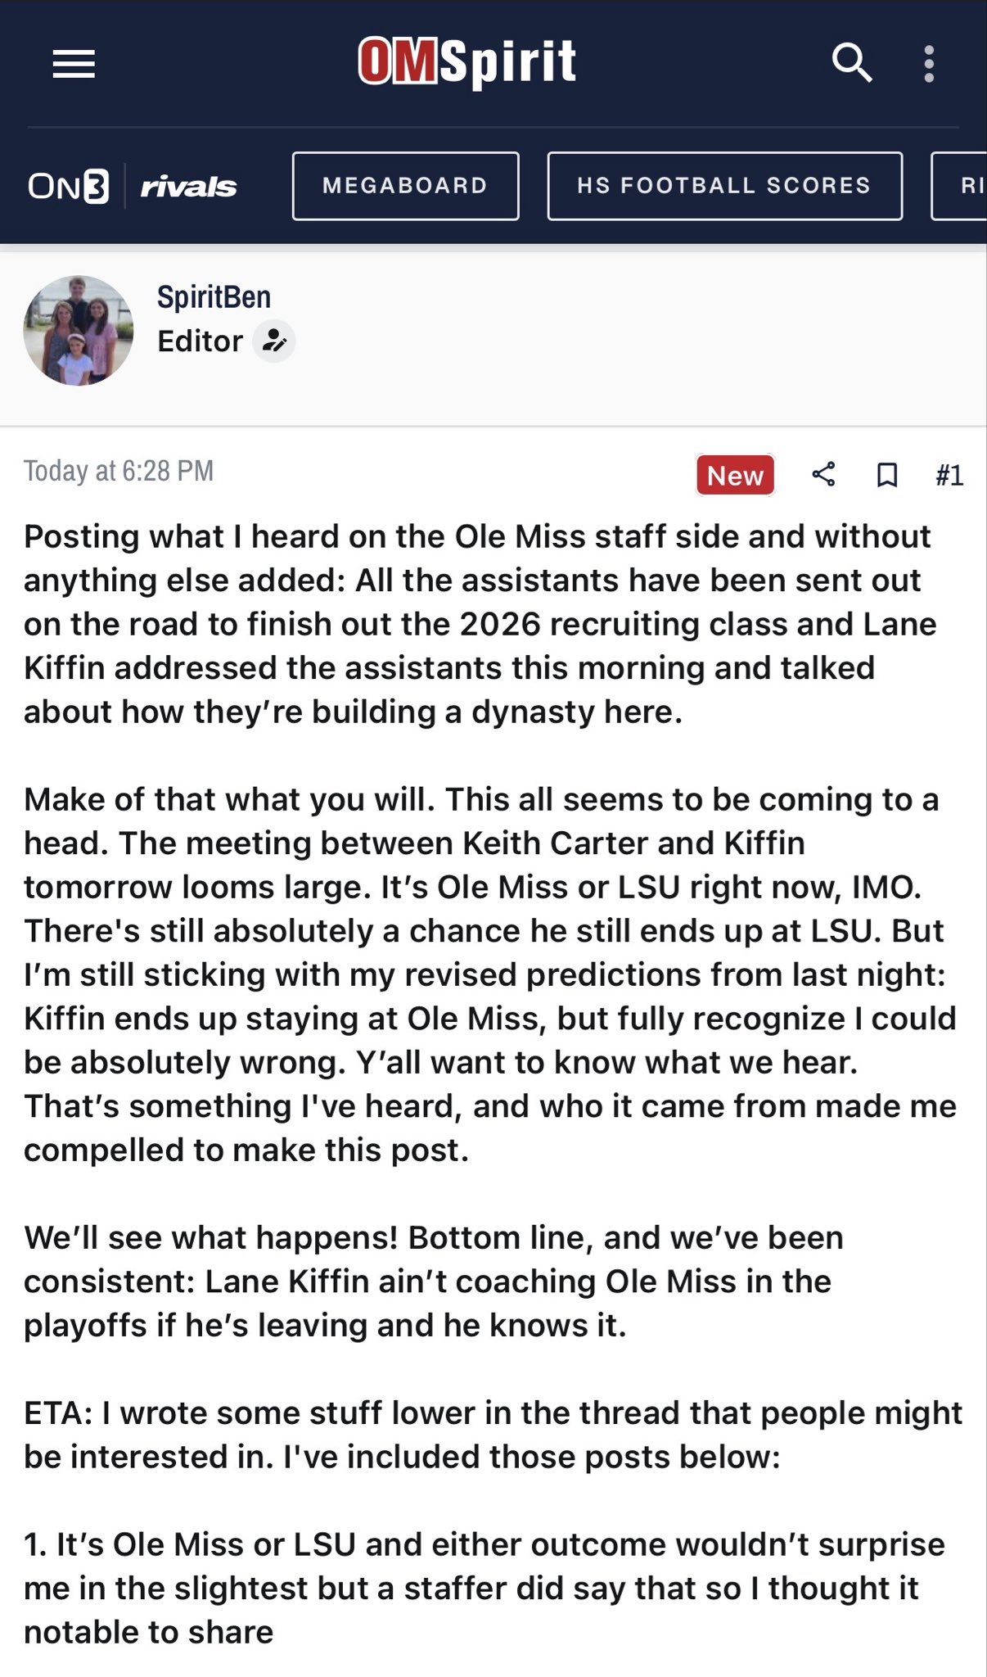Open the three-dot overflow menu
This screenshot has height=1677, width=987.
pos(929,64)
